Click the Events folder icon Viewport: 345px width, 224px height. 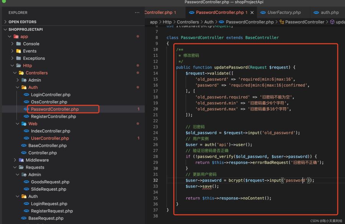click(x=18, y=51)
